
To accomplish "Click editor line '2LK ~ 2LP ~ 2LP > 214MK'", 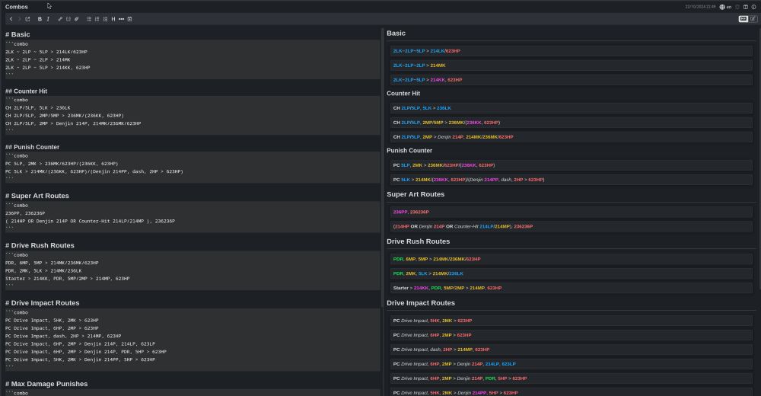I will tap(38, 59).
